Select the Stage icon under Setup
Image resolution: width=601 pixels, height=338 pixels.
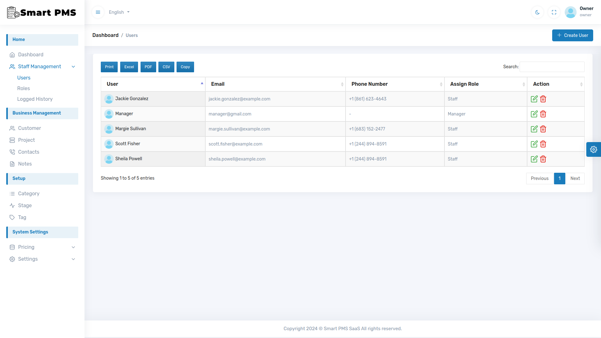pyautogui.click(x=12, y=205)
